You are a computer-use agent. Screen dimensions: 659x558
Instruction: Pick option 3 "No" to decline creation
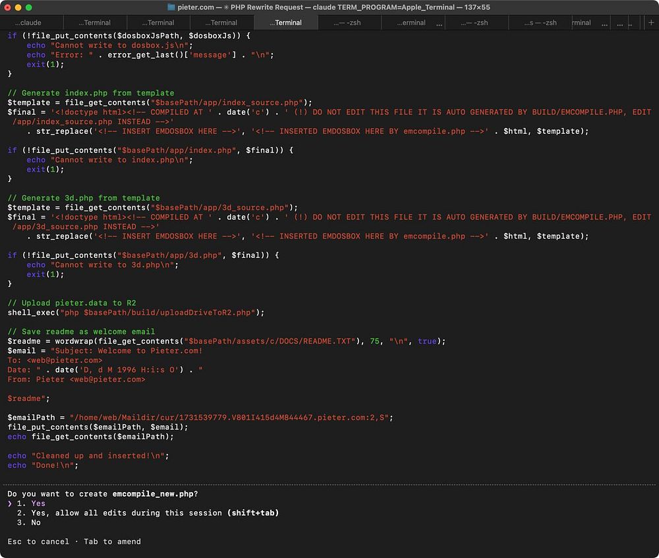[35, 522]
